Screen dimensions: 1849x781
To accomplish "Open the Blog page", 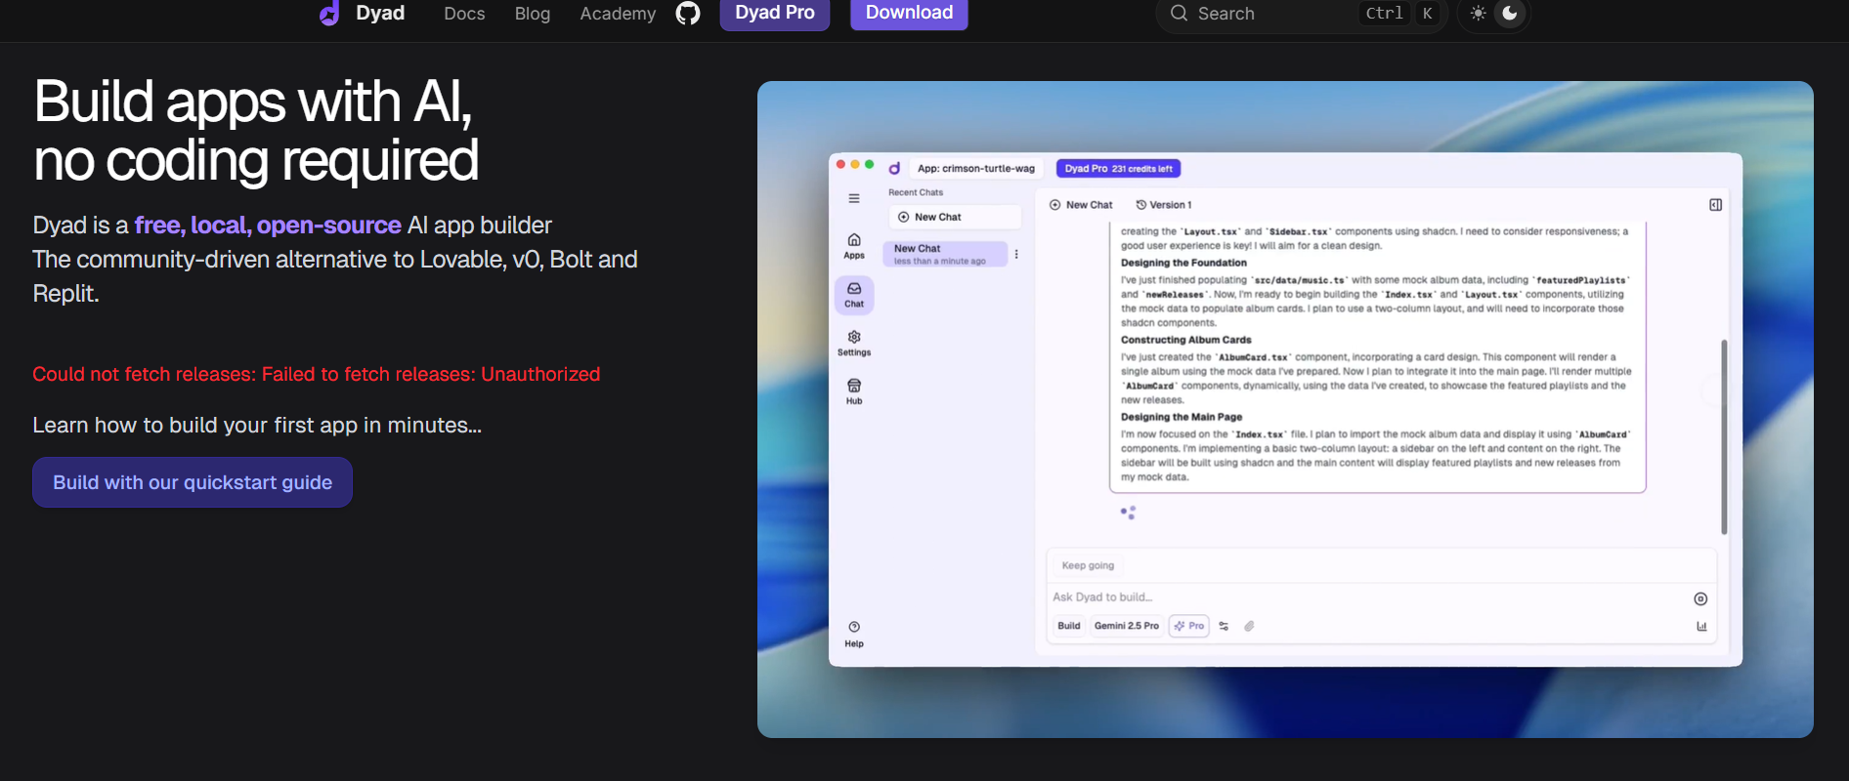I will [533, 14].
